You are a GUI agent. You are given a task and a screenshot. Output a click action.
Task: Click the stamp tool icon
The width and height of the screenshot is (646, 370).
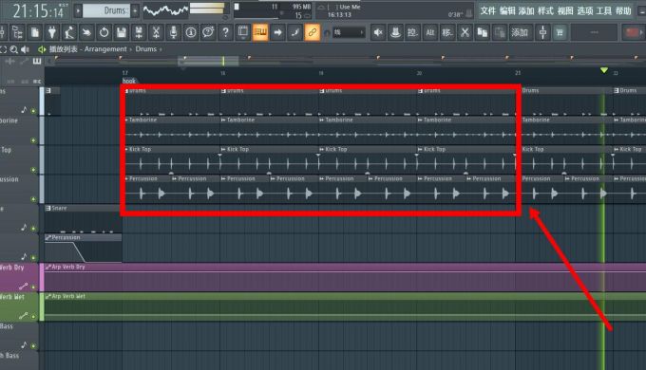tap(395, 32)
